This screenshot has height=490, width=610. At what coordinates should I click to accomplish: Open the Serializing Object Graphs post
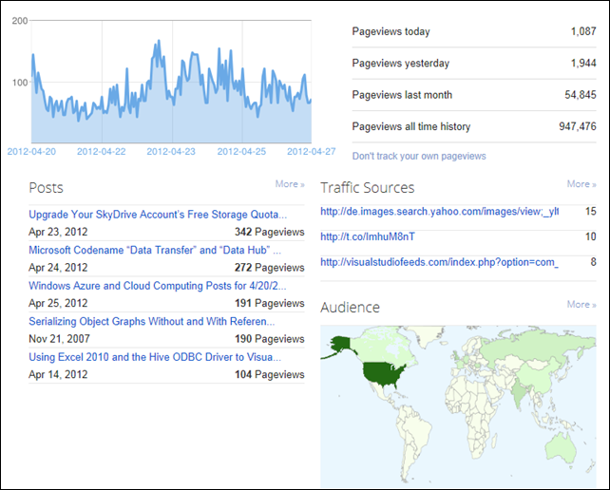pyautogui.click(x=152, y=322)
